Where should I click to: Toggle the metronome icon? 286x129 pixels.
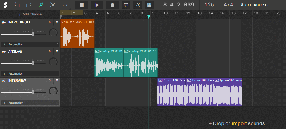click(138, 5)
